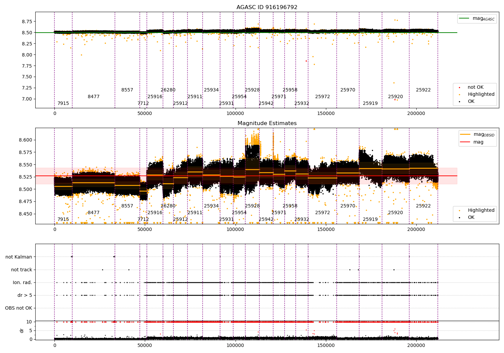Click the 'OBS not OK' row label

[x=18, y=308]
